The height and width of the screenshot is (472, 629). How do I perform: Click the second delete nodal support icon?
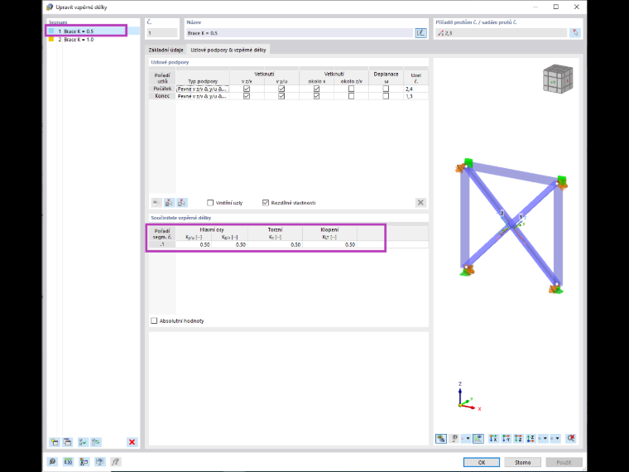(x=182, y=202)
